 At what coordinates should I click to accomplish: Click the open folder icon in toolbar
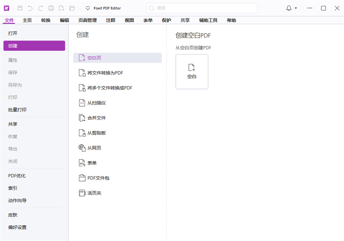tap(72, 8)
